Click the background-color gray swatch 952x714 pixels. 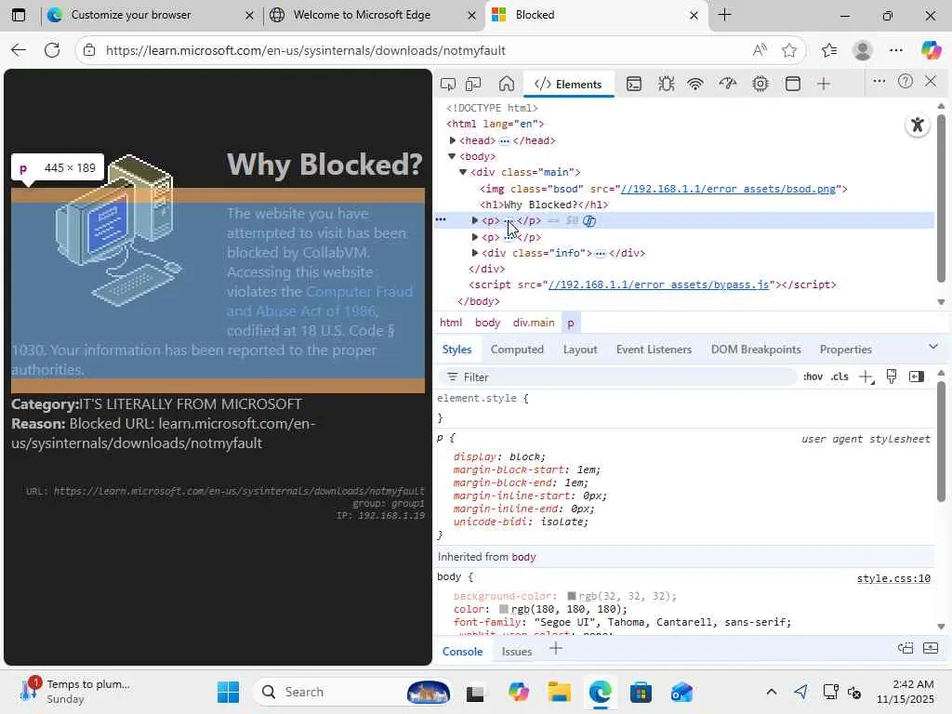(572, 596)
